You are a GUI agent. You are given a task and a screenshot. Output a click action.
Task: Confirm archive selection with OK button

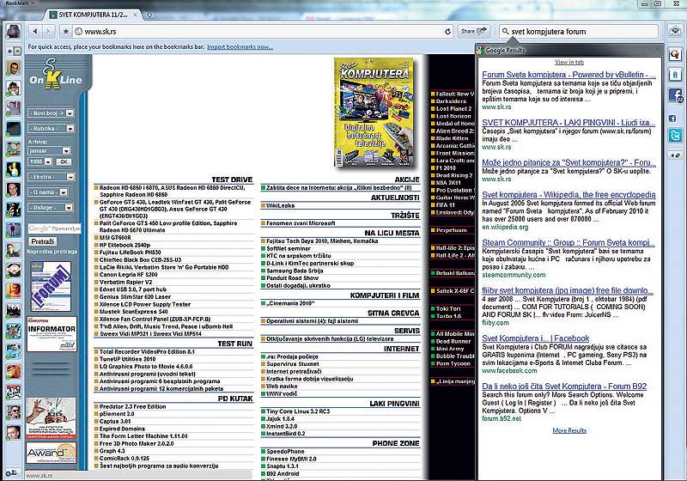pyautogui.click(x=64, y=161)
